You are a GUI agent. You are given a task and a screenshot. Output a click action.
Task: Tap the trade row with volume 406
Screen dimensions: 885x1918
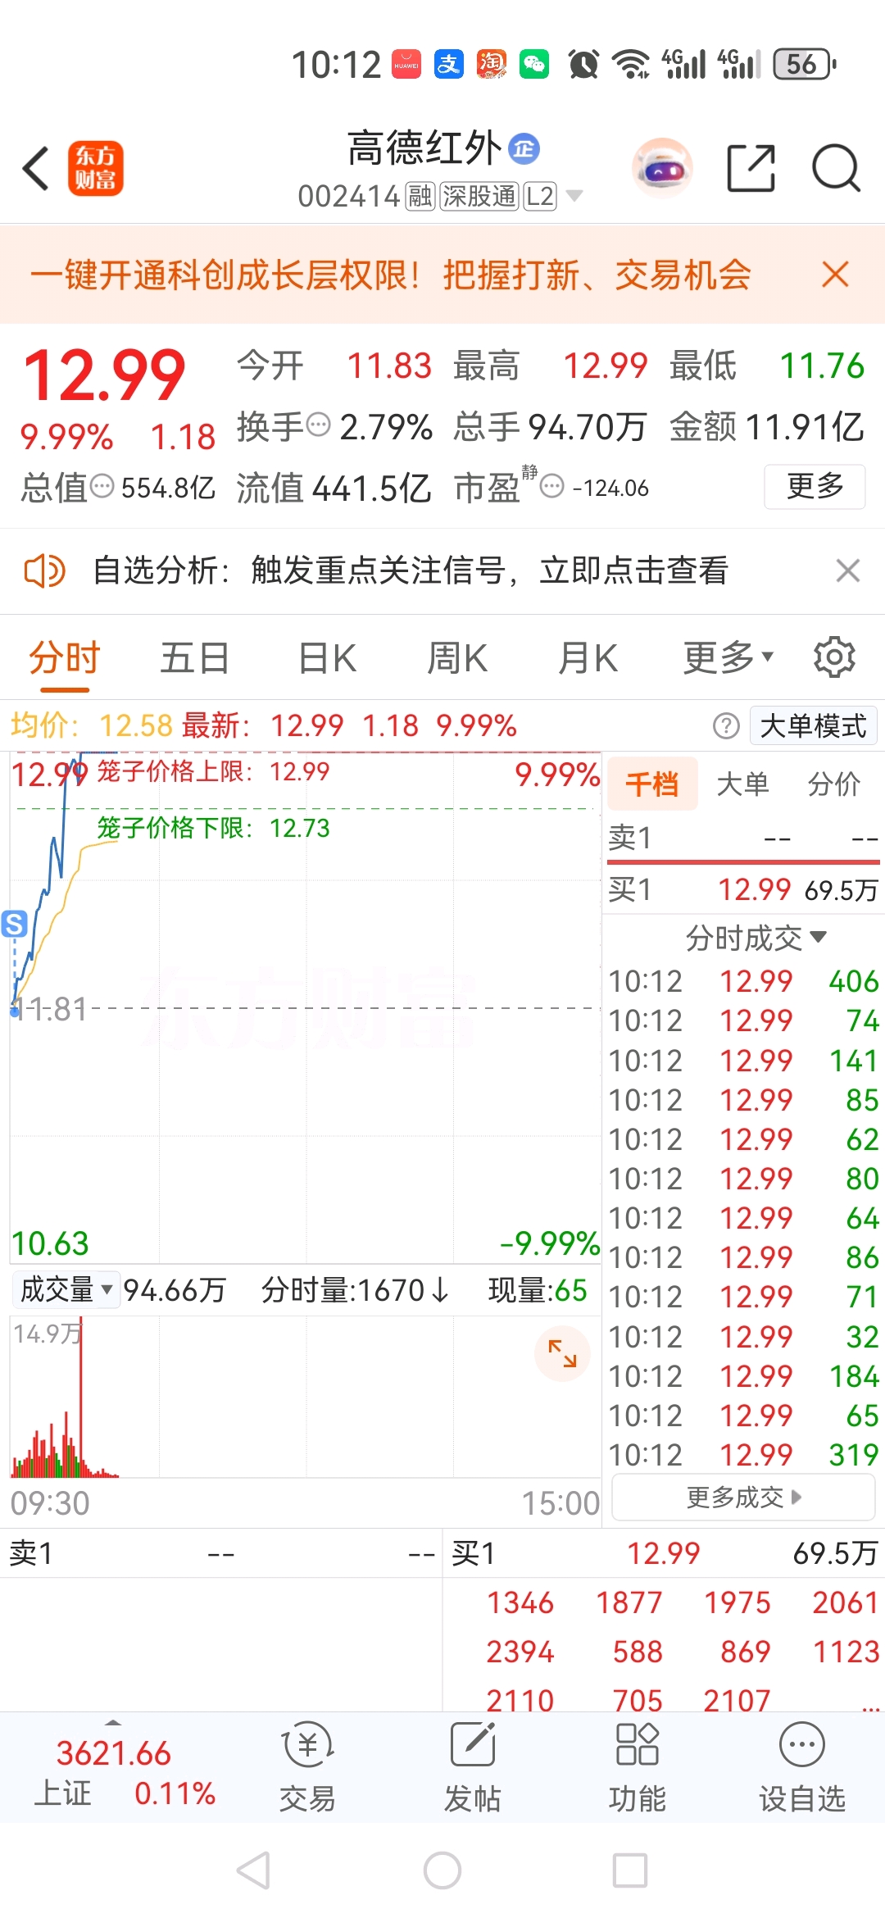(743, 981)
